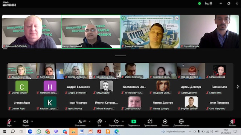241x135 pixels.
Task: Open the Вид view menu
Action: click(x=208, y=3)
